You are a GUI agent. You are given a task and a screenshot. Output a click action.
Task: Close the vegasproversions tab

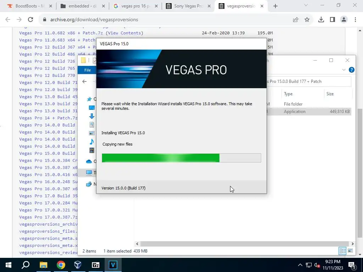pos(262,6)
